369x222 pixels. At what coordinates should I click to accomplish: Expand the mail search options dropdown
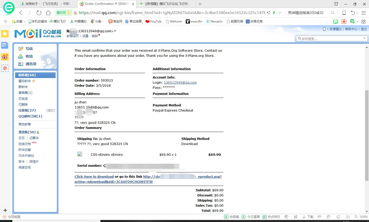tap(364, 38)
